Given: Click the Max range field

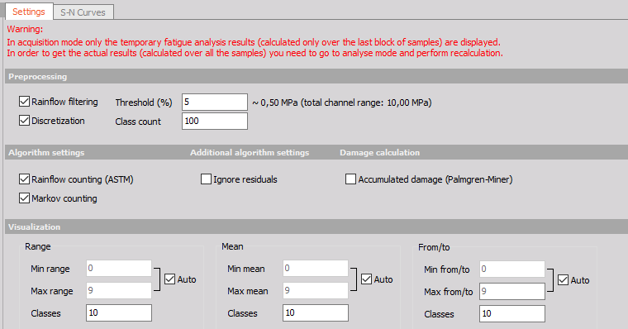Looking at the screenshot, I should point(119,290).
